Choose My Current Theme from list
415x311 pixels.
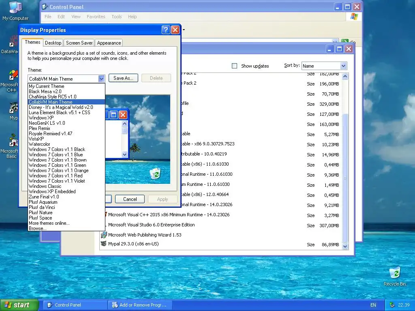click(x=66, y=86)
